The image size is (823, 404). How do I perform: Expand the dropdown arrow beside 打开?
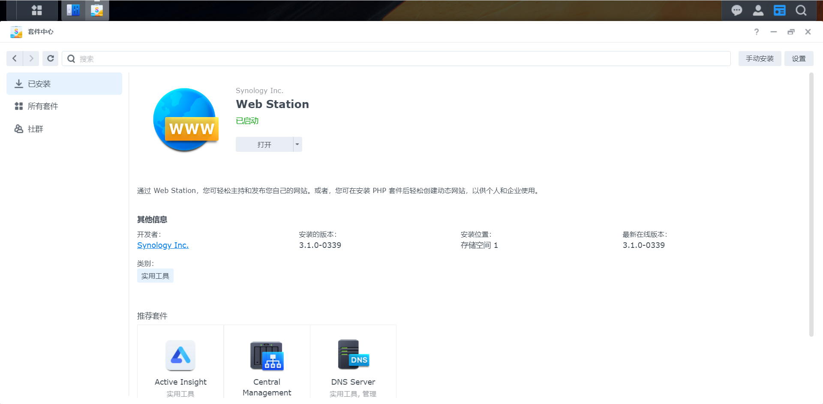297,145
